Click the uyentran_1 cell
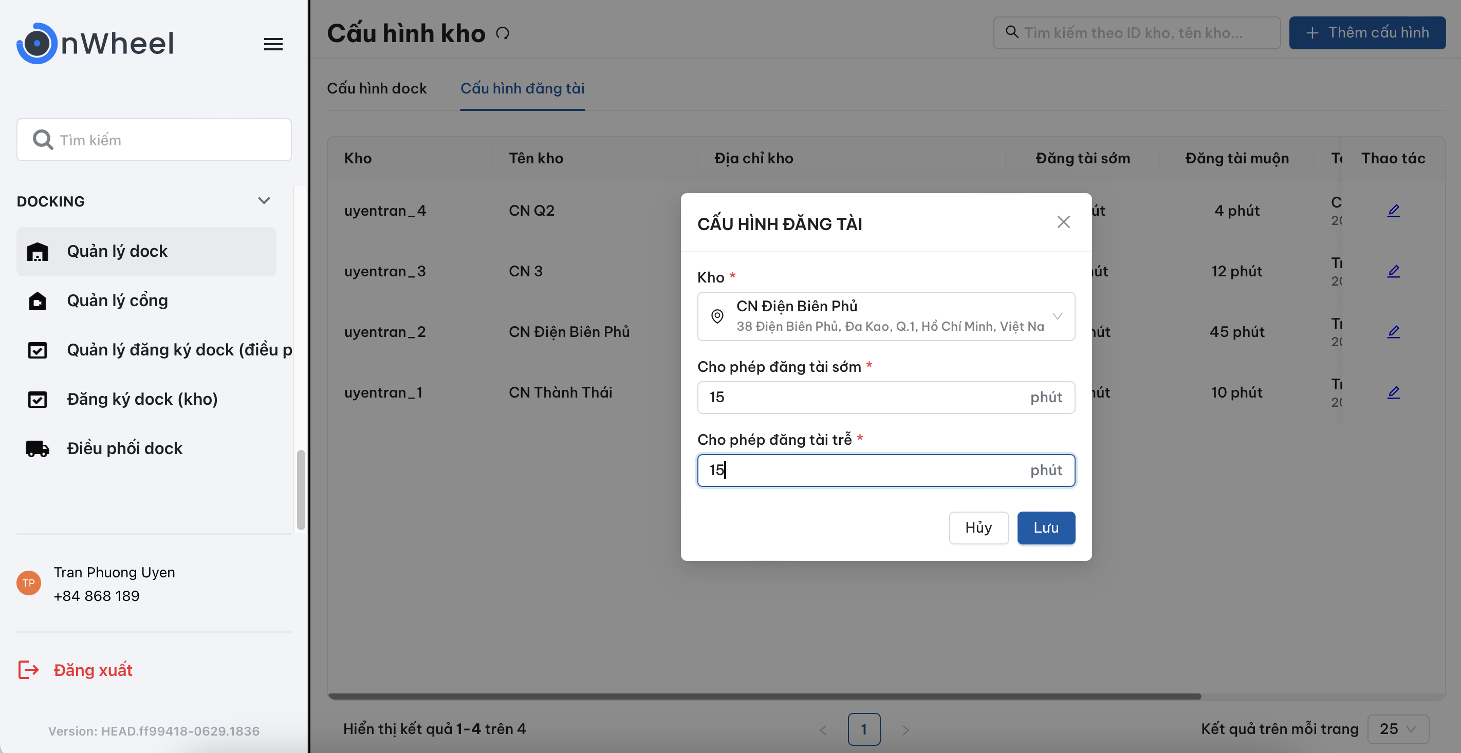The image size is (1461, 753). [383, 393]
